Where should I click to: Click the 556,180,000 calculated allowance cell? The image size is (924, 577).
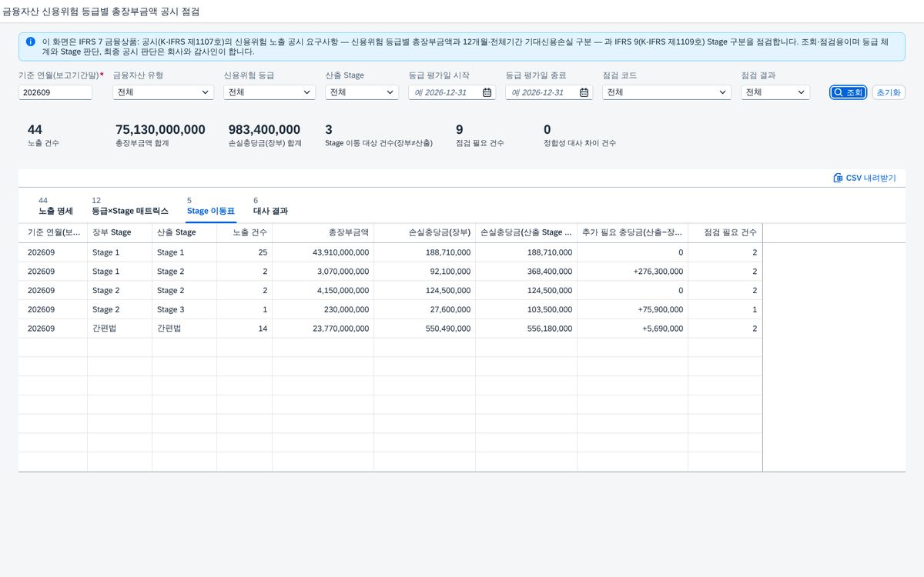(526, 329)
